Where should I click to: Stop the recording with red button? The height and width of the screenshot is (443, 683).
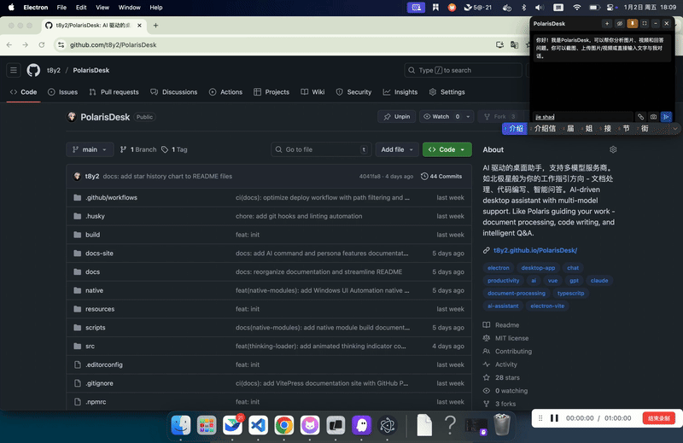(658, 418)
